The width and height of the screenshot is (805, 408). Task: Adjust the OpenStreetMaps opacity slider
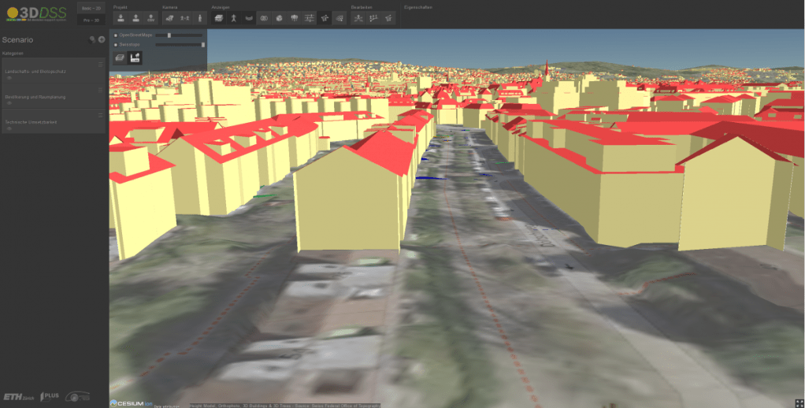(x=169, y=35)
